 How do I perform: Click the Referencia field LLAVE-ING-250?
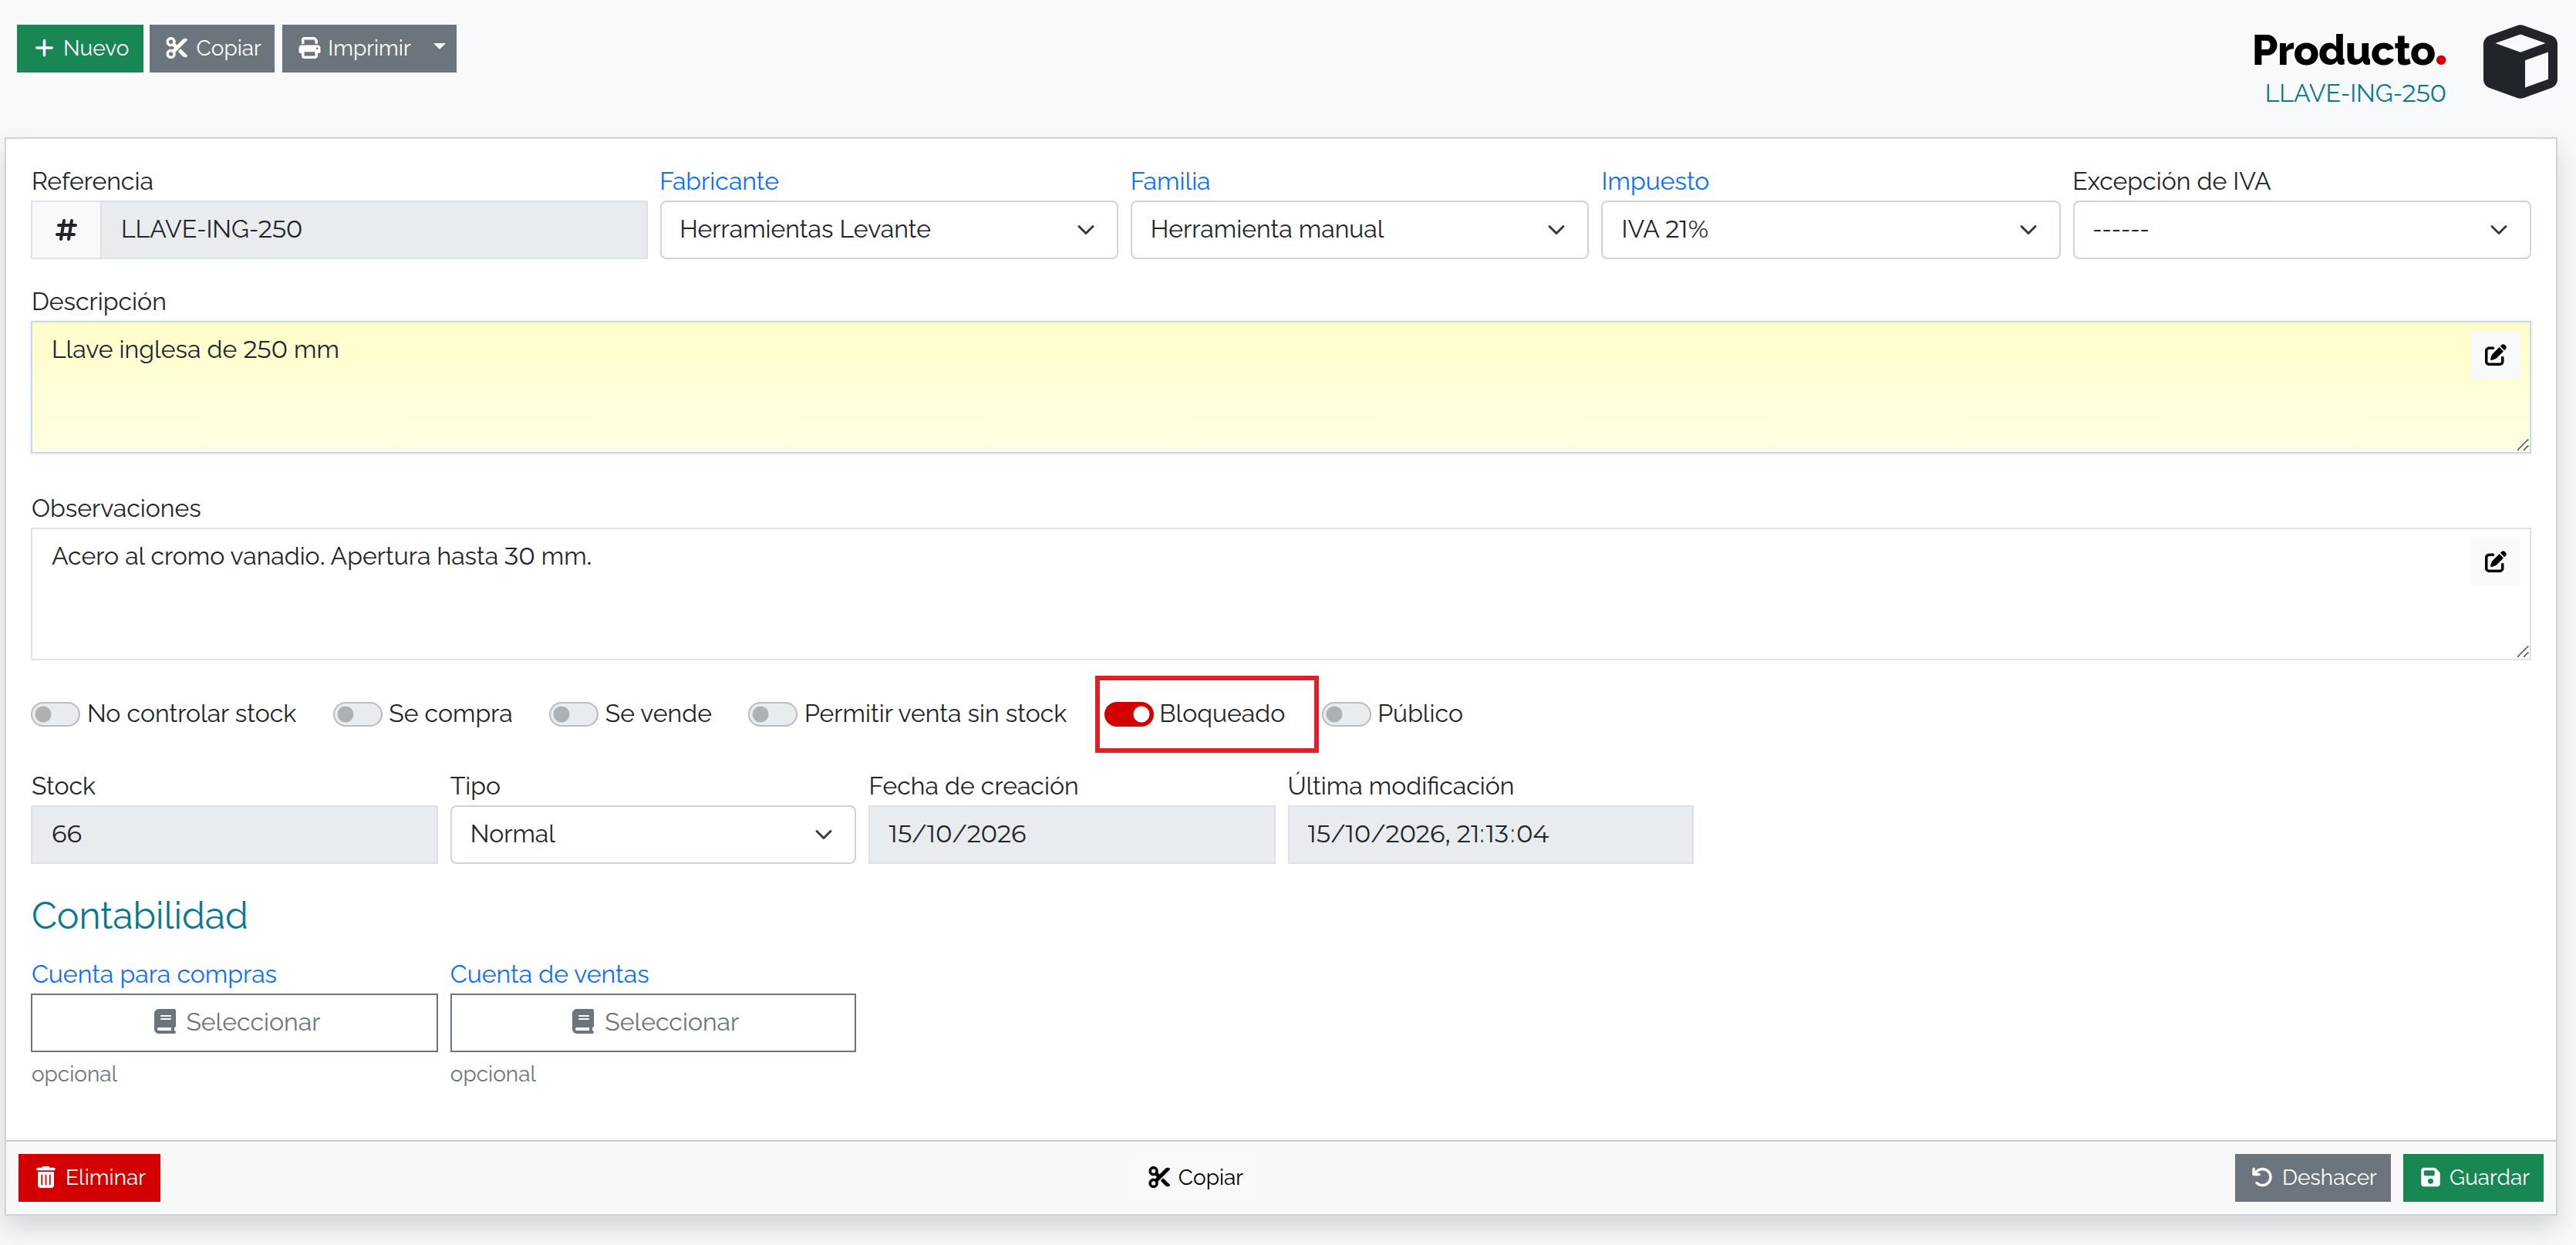374,230
